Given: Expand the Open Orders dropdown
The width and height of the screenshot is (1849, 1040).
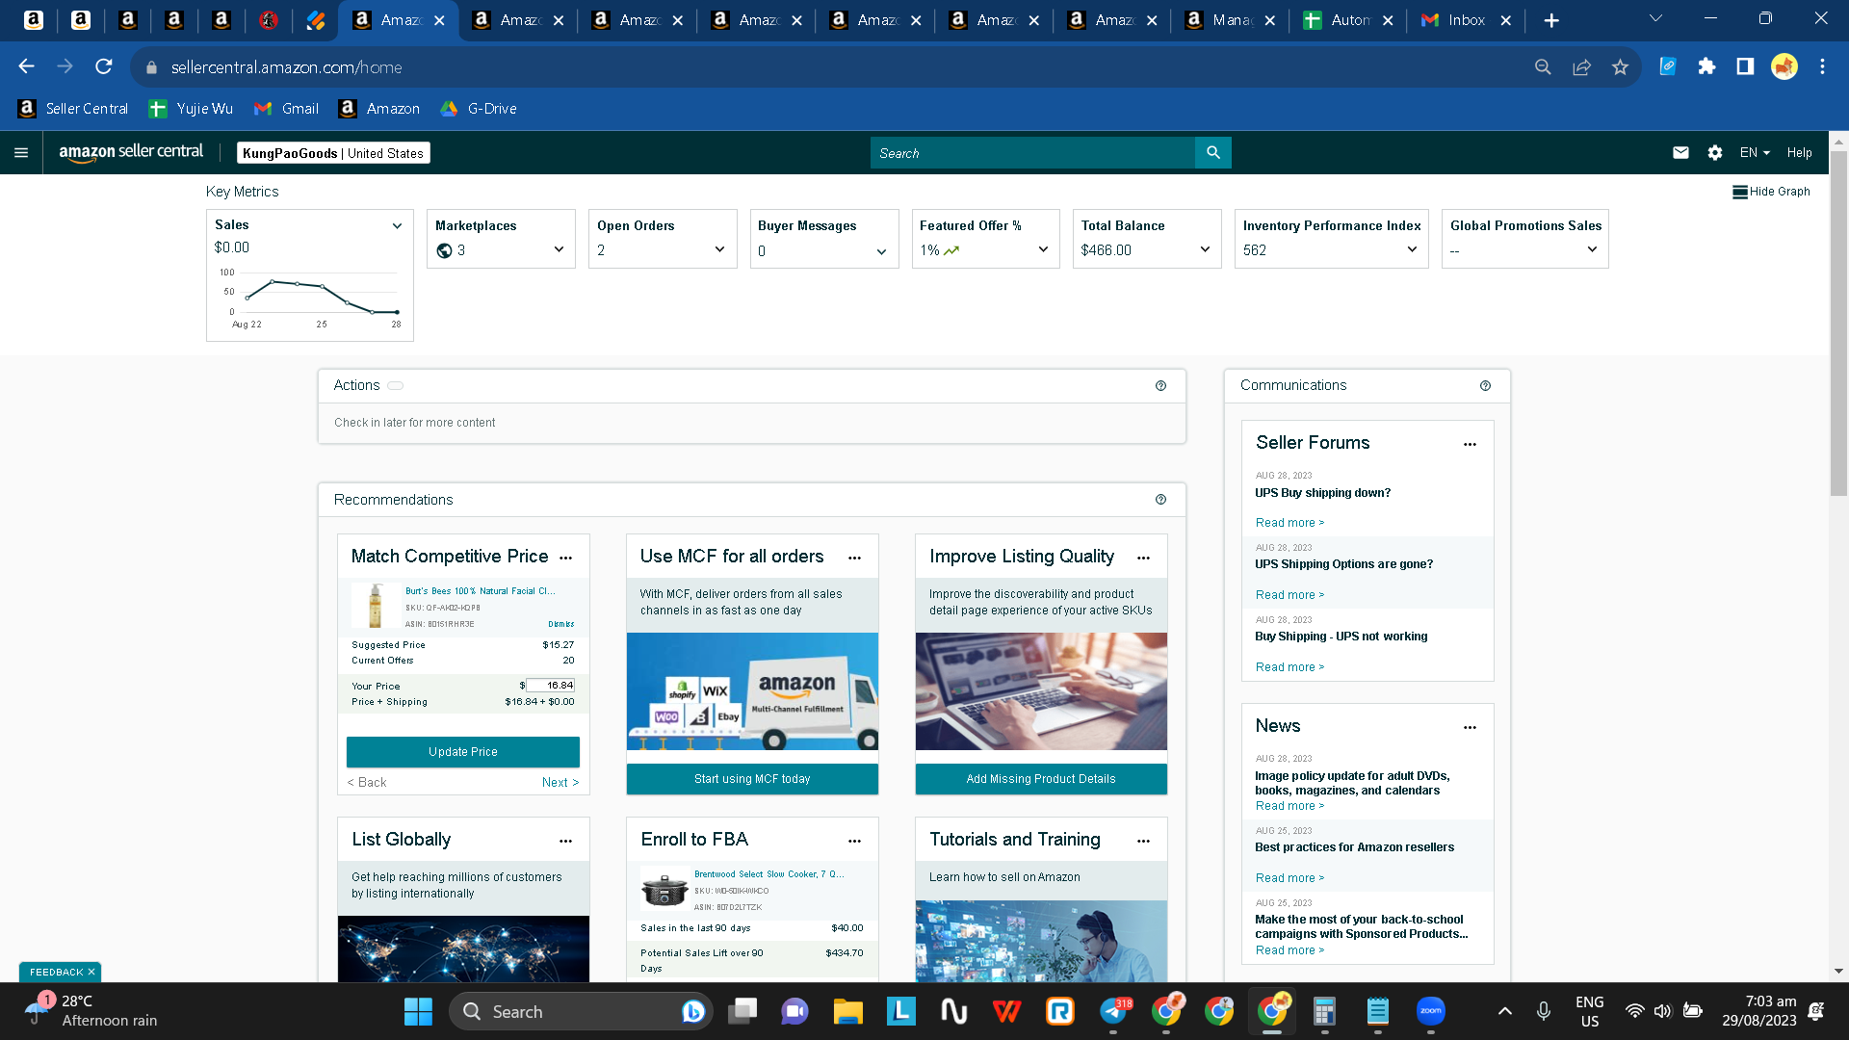Looking at the screenshot, I should point(719,250).
